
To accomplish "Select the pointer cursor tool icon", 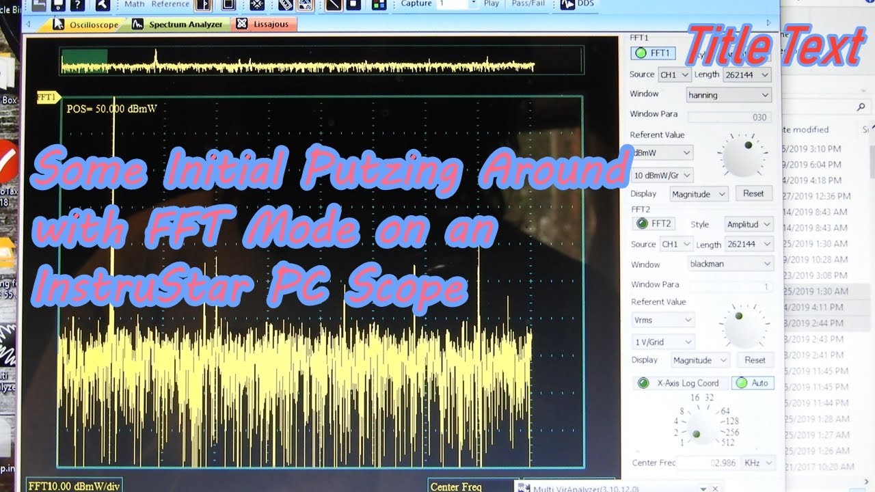I will click(102, 4).
